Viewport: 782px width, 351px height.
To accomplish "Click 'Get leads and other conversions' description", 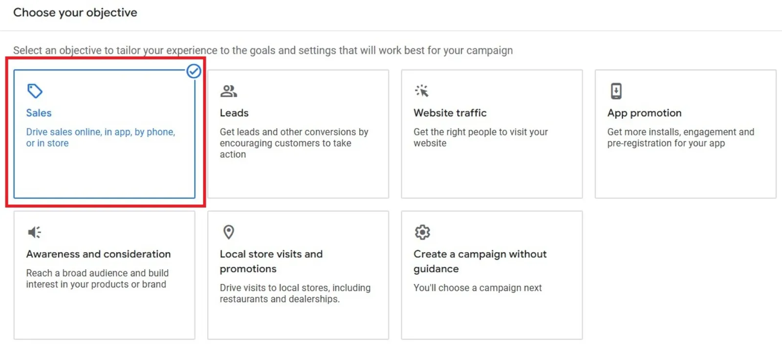I will click(294, 143).
